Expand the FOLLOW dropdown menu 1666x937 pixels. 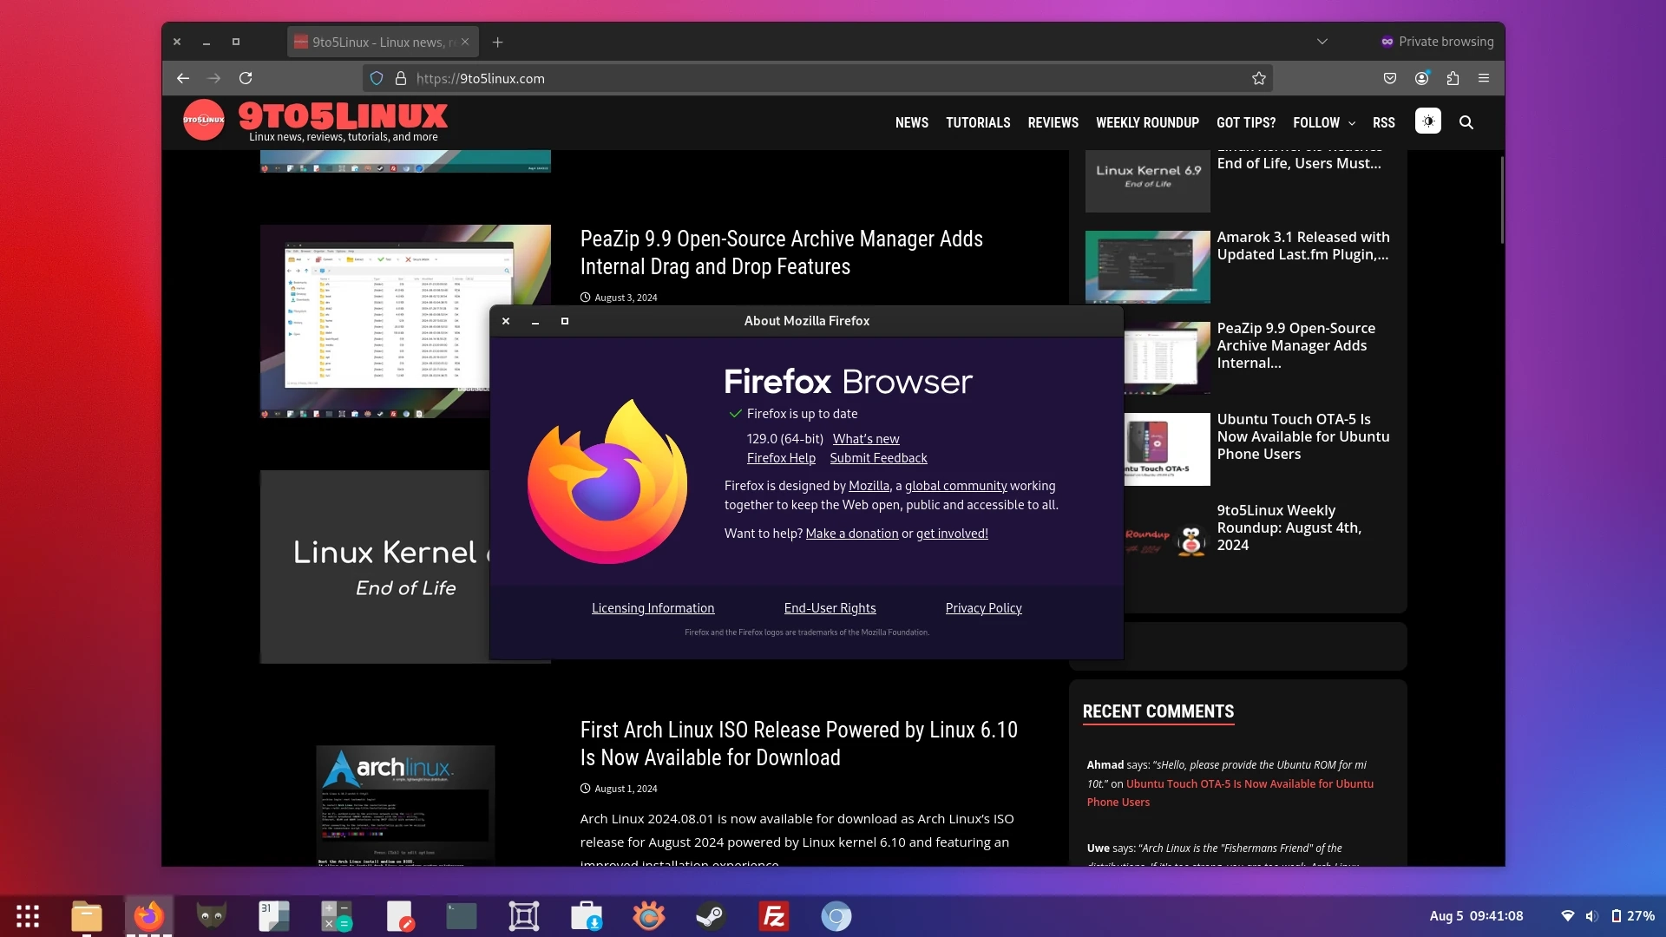1323,122
